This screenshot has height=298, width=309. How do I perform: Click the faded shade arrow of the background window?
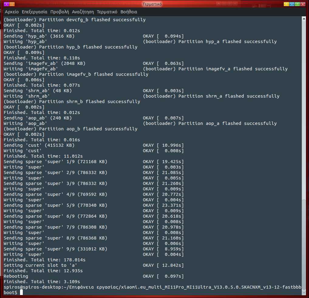pos(219,4)
